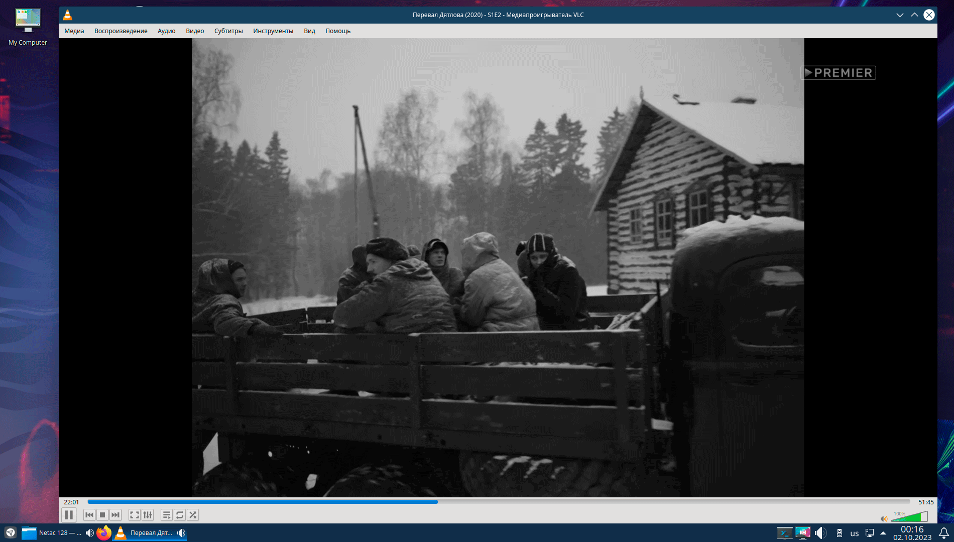
Task: Open the notifications bell
Action: (944, 533)
